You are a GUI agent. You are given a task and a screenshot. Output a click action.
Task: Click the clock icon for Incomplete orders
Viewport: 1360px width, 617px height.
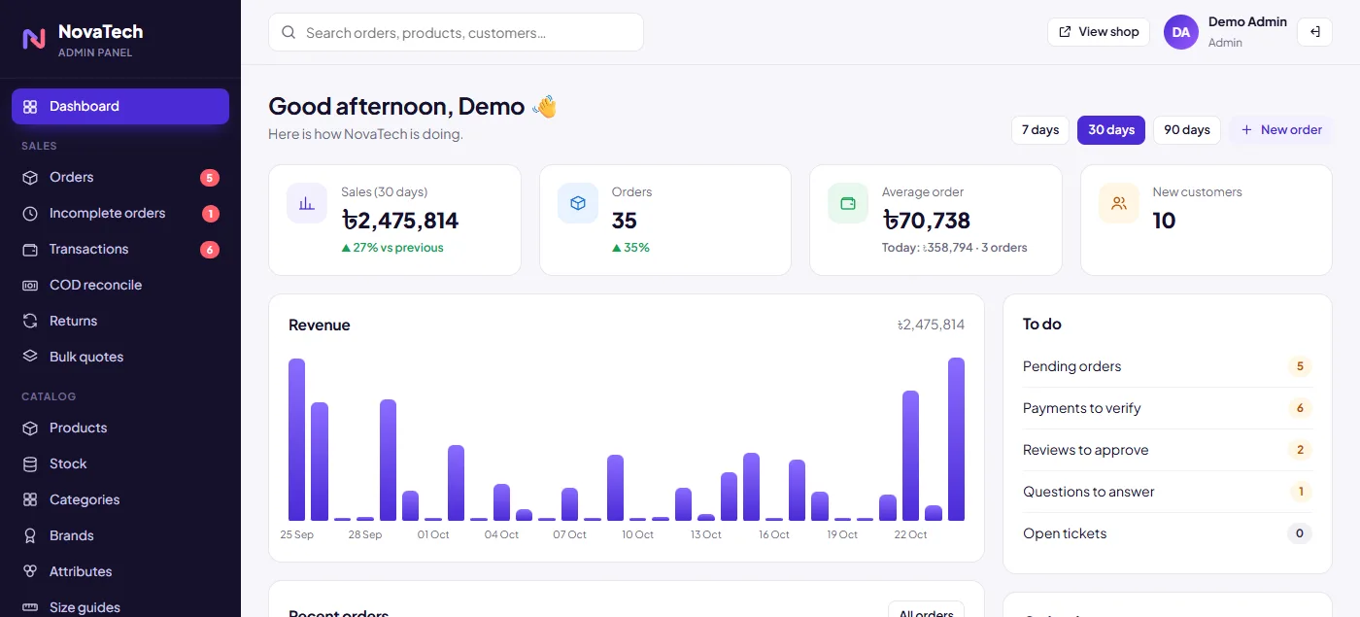[x=30, y=214]
